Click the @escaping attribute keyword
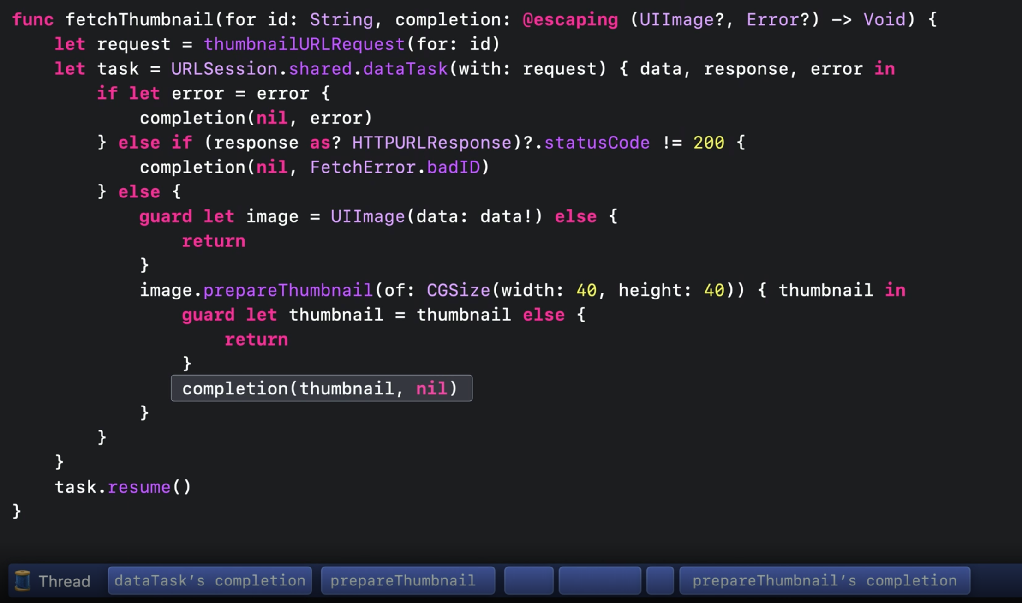Viewport: 1022px width, 603px height. click(x=570, y=20)
